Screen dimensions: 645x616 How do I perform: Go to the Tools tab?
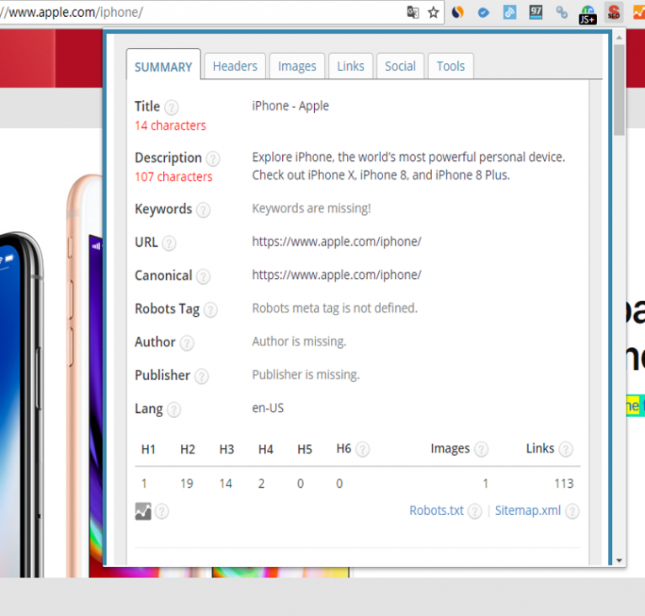[450, 66]
